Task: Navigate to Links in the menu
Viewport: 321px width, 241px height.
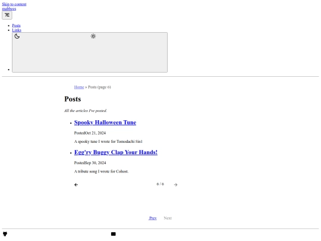Action: (17, 30)
